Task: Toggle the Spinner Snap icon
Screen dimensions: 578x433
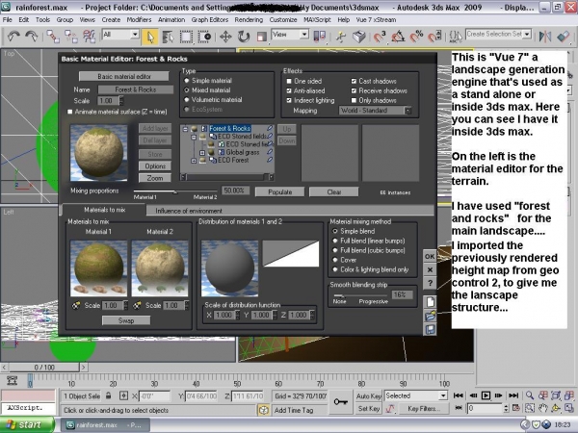Action: click(435, 37)
